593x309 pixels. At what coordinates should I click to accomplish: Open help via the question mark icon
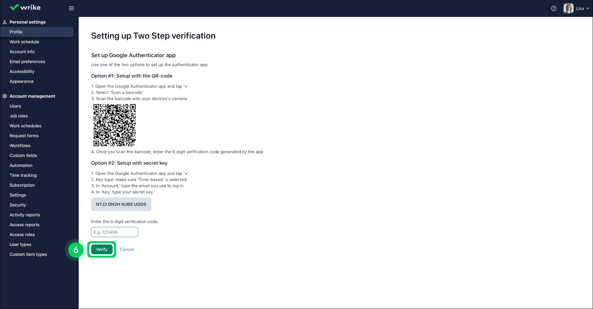pyautogui.click(x=554, y=8)
